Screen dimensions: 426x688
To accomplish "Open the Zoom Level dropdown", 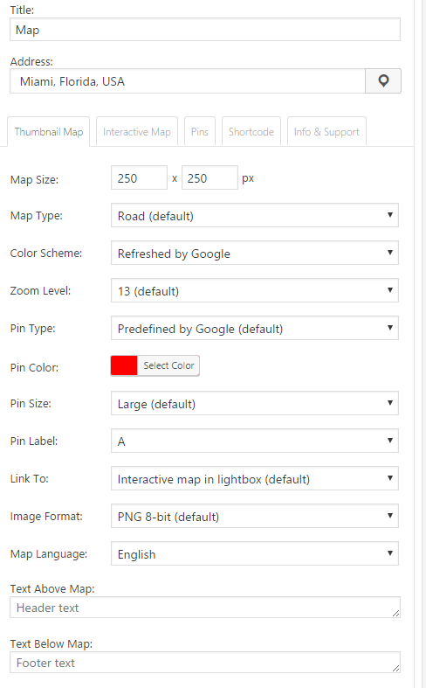I will coord(255,290).
